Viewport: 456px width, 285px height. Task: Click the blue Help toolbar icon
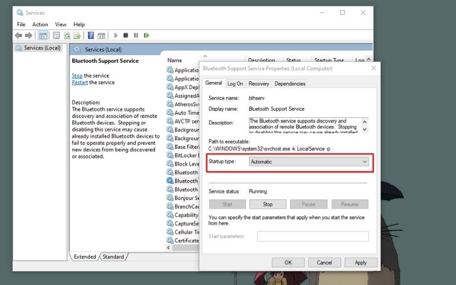[x=91, y=35]
